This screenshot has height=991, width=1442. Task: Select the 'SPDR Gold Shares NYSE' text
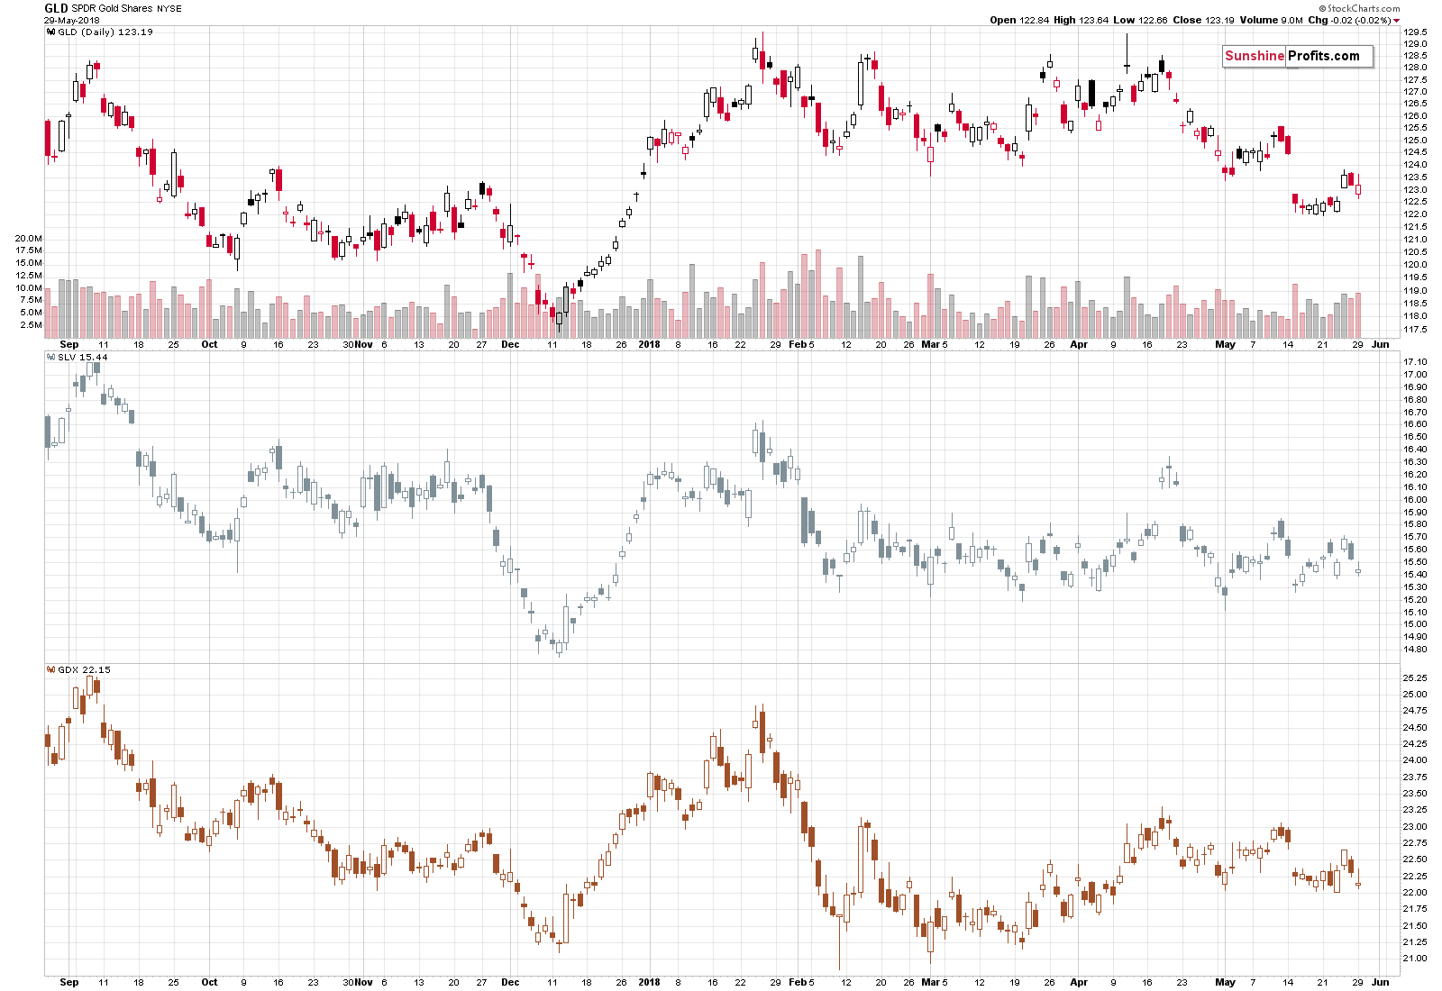click(127, 8)
